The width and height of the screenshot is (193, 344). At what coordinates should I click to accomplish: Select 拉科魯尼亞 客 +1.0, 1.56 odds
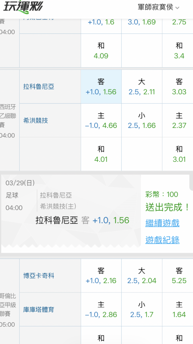[x=101, y=87]
